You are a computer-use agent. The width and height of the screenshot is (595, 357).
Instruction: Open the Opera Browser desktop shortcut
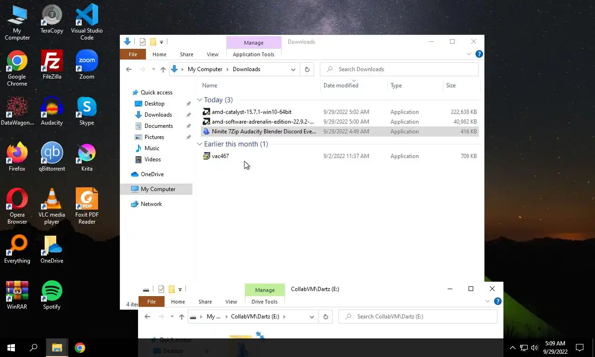click(x=17, y=206)
